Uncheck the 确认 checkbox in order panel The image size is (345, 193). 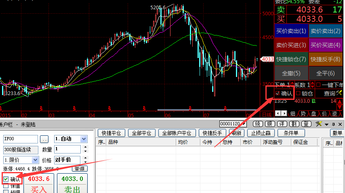click(x=6, y=179)
